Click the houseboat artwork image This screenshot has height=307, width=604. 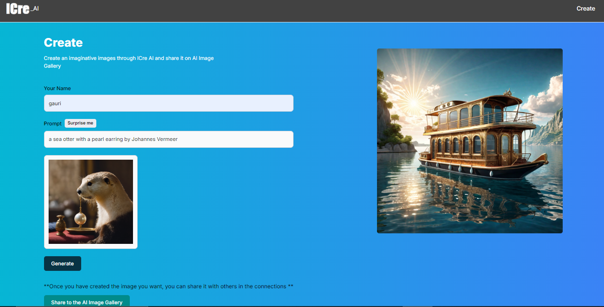tap(470, 141)
